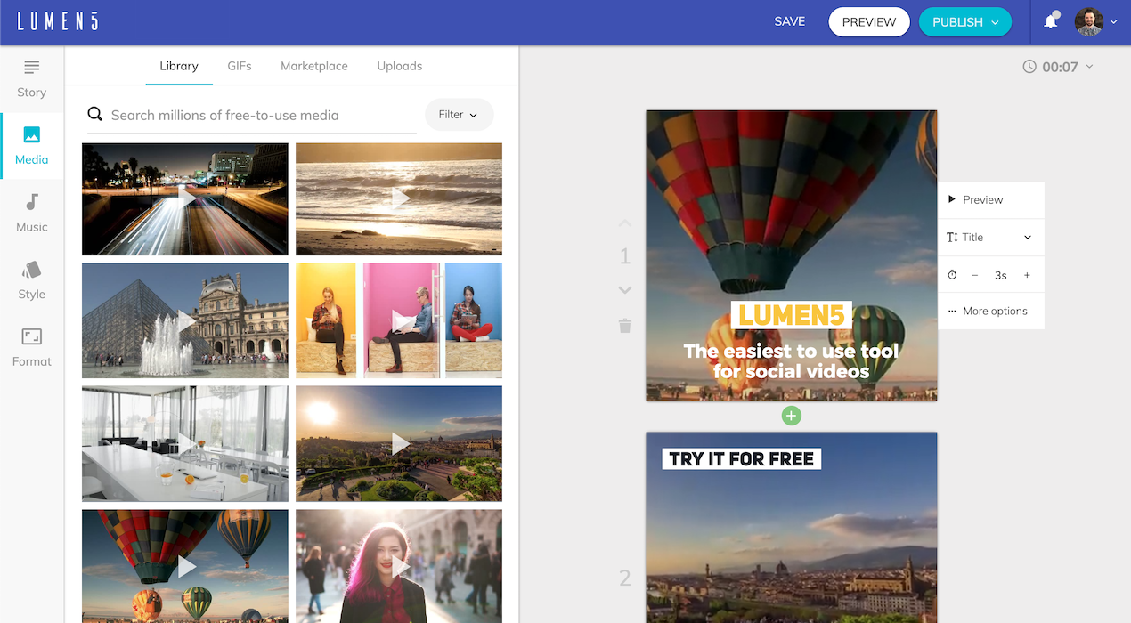Select the beach waves sunset video

[399, 199]
